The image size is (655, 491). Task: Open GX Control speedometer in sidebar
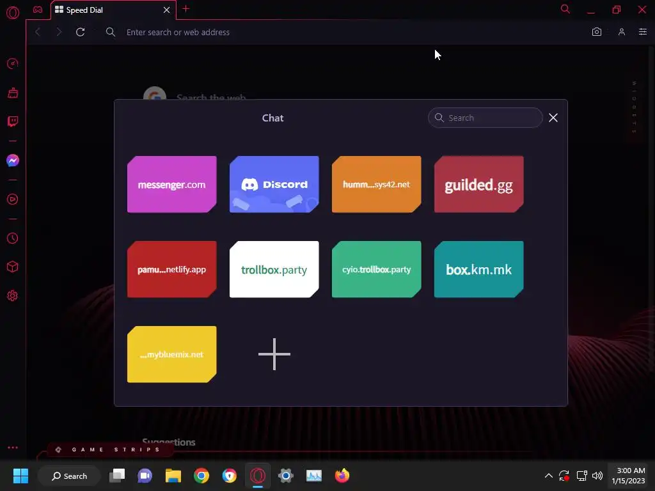pos(13,64)
